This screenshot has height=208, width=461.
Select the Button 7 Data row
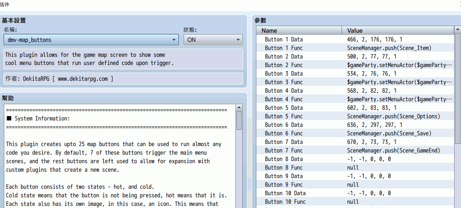(355, 142)
